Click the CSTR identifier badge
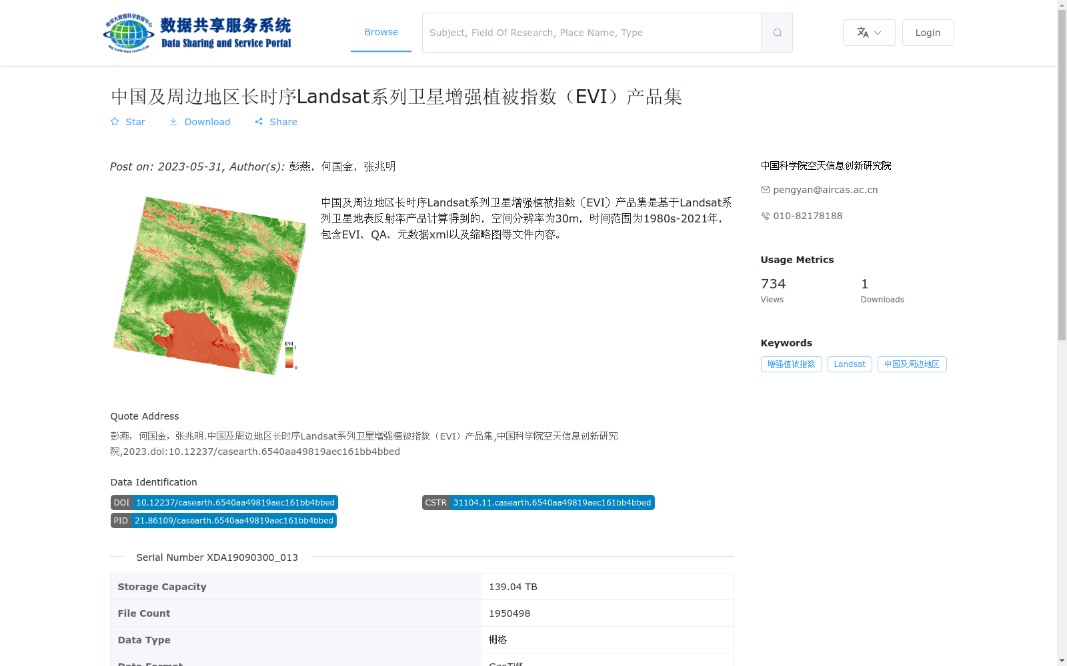The image size is (1067, 666). tap(538, 503)
